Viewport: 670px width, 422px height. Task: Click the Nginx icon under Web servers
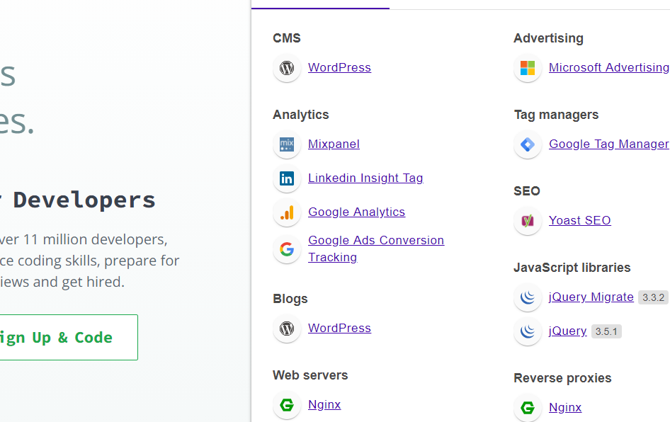[x=287, y=405]
